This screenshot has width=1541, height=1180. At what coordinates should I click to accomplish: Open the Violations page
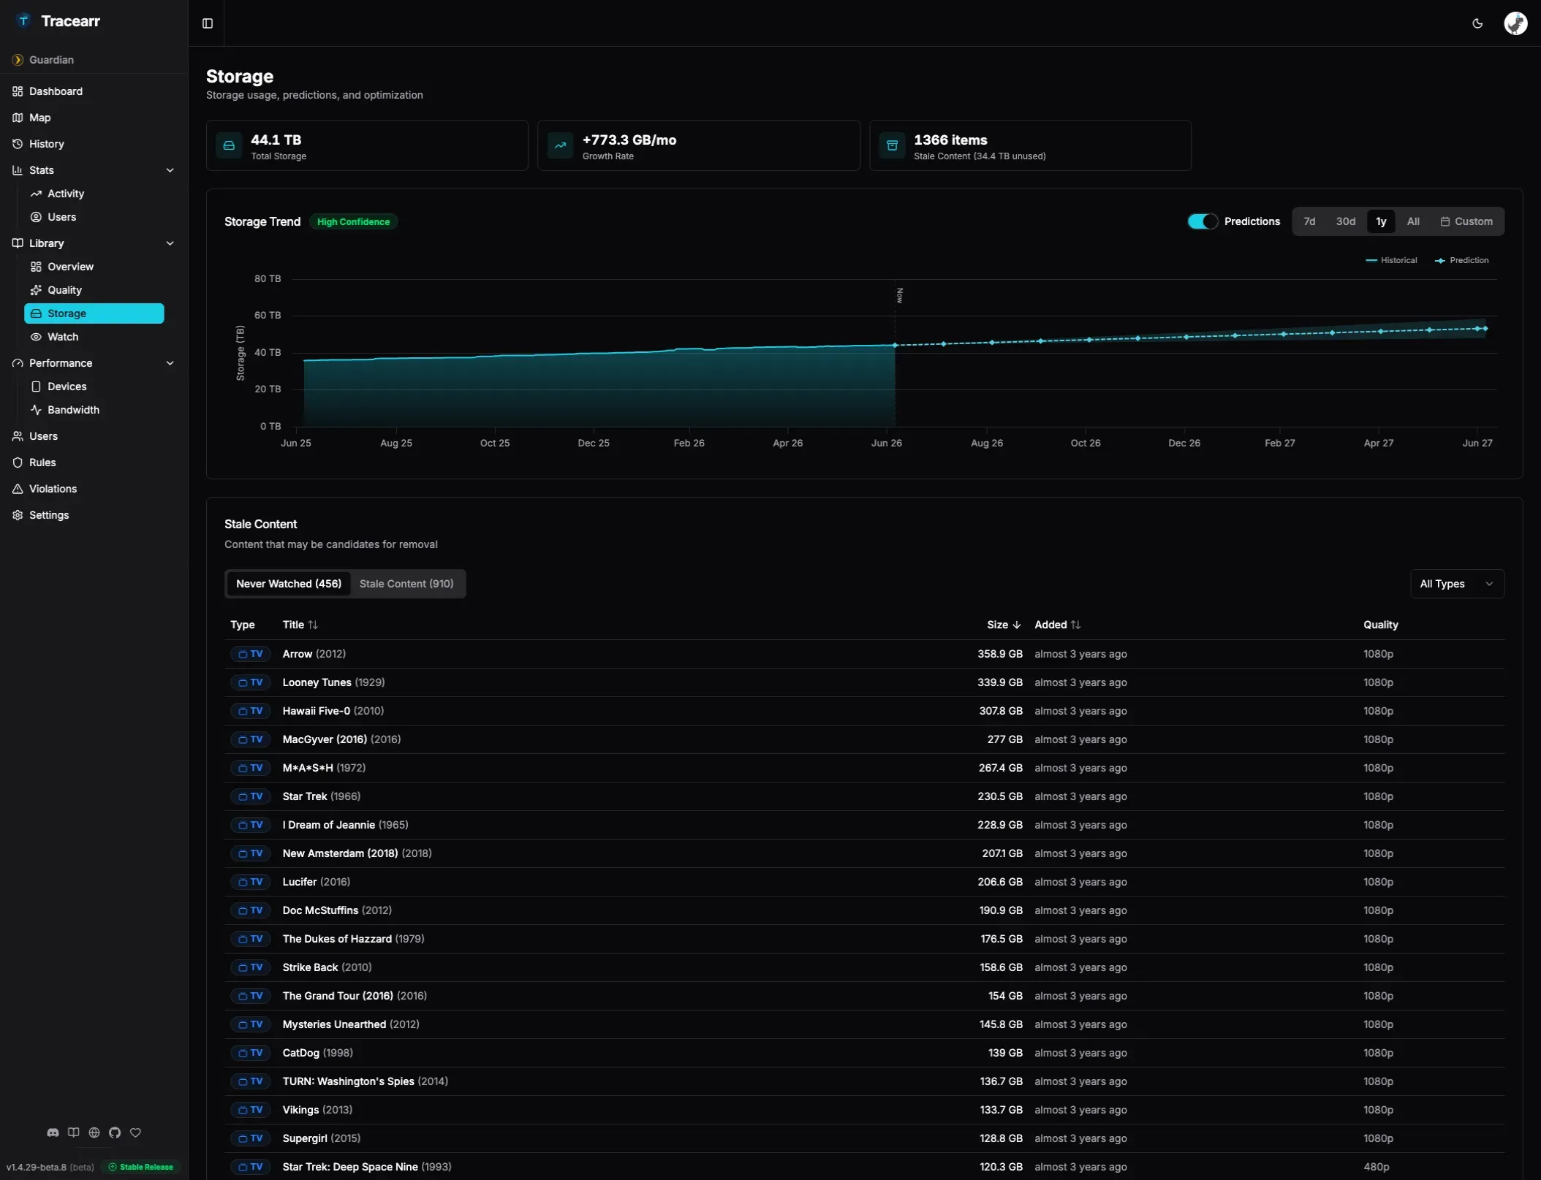coord(94,489)
